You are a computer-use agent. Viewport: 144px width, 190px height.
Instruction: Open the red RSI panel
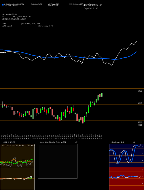click(126, 178)
